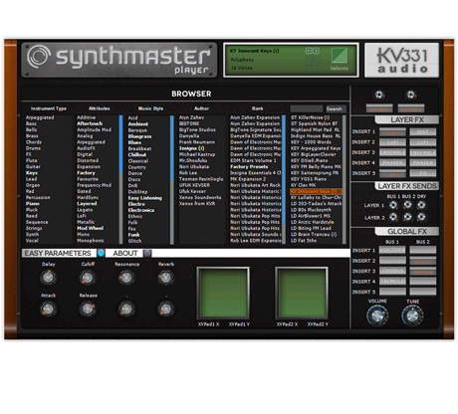Click Layer 1 BUS 1 send knob

[x=393, y=205]
